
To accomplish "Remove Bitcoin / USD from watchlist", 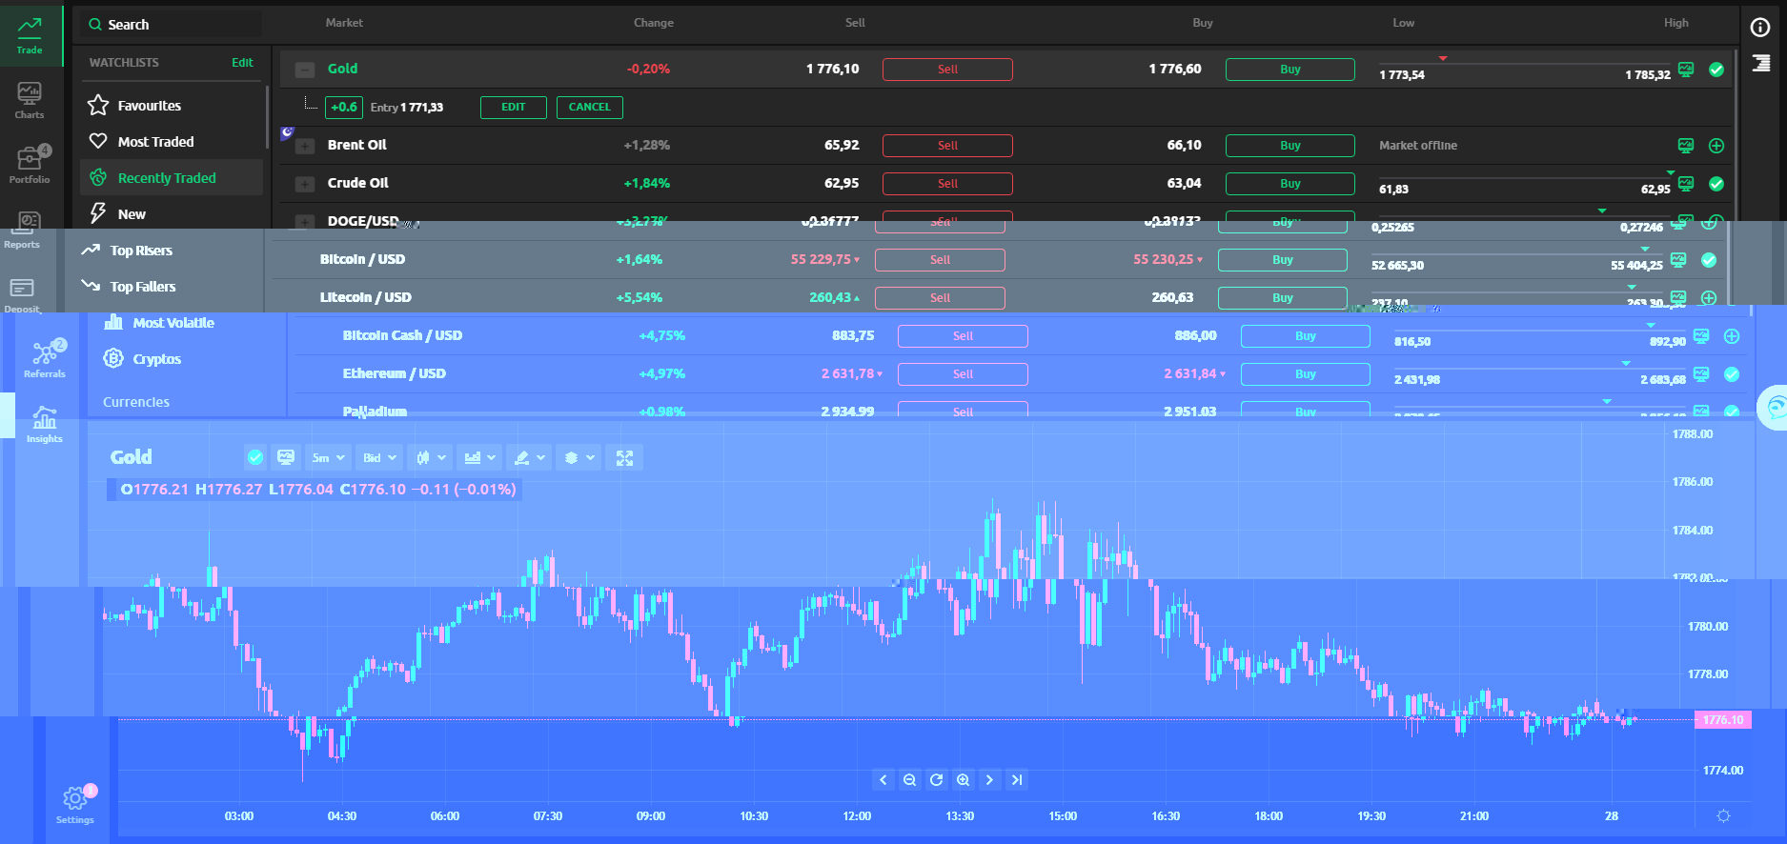I will [1708, 260].
